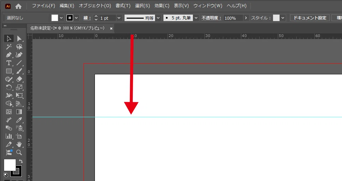Close the 名称未設定-2 document tab

111,29
